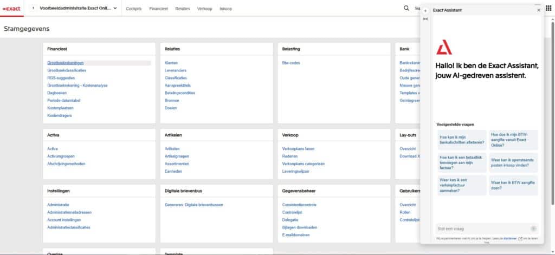Click the red Exact Assistant logo

(444, 49)
